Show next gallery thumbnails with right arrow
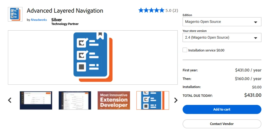This screenshot has height=138, width=277. [x=176, y=100]
